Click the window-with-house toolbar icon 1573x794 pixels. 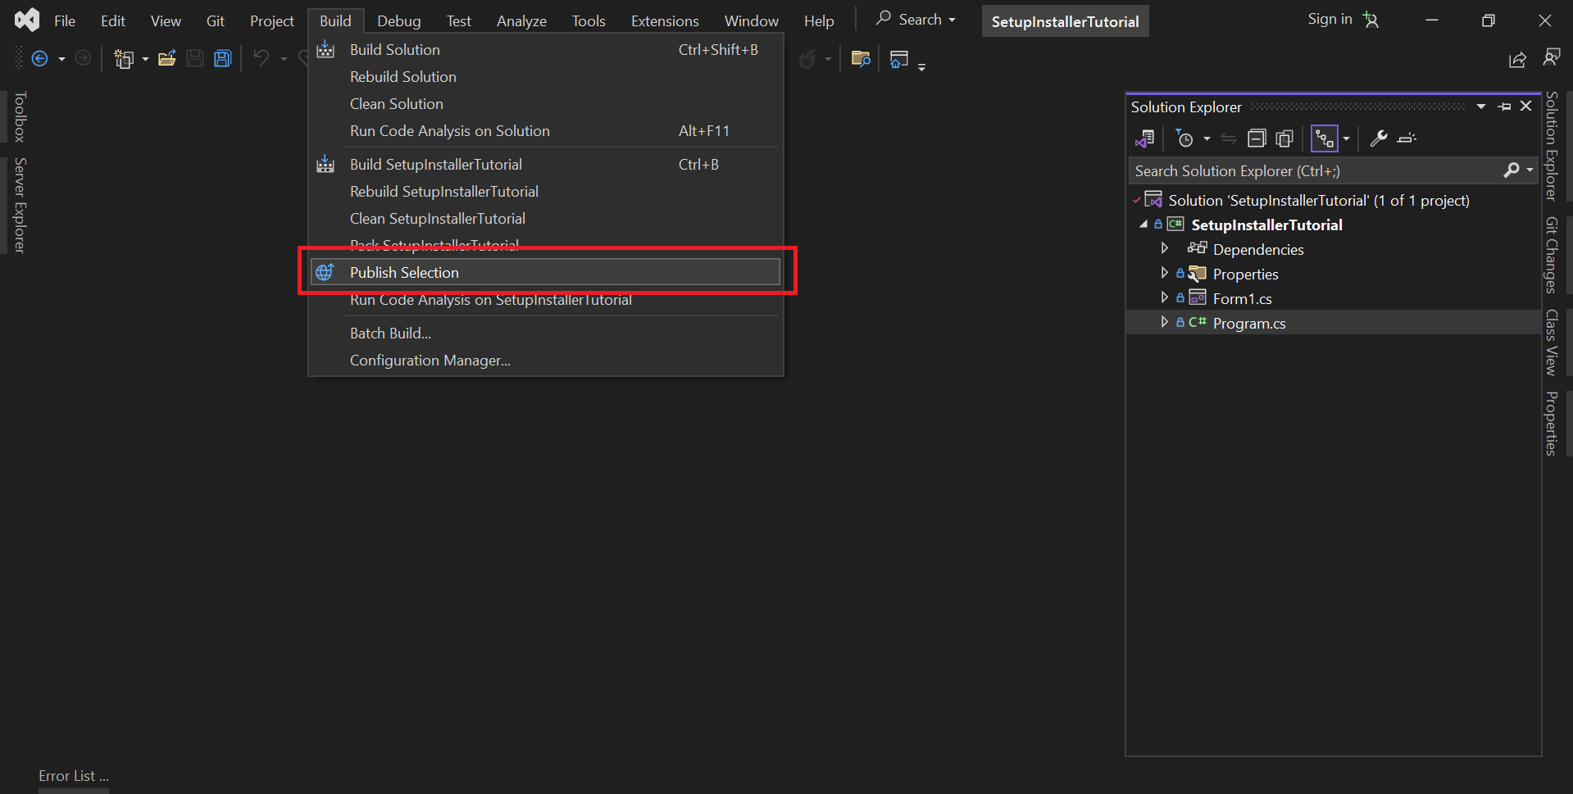pos(899,59)
